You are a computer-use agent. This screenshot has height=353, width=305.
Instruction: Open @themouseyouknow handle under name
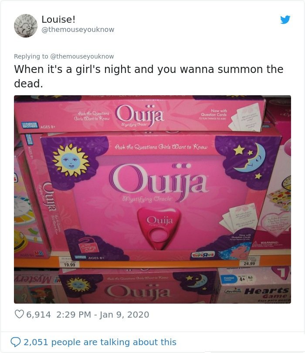78,30
